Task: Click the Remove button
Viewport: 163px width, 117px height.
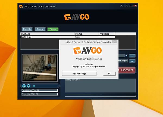Action: 40,29
